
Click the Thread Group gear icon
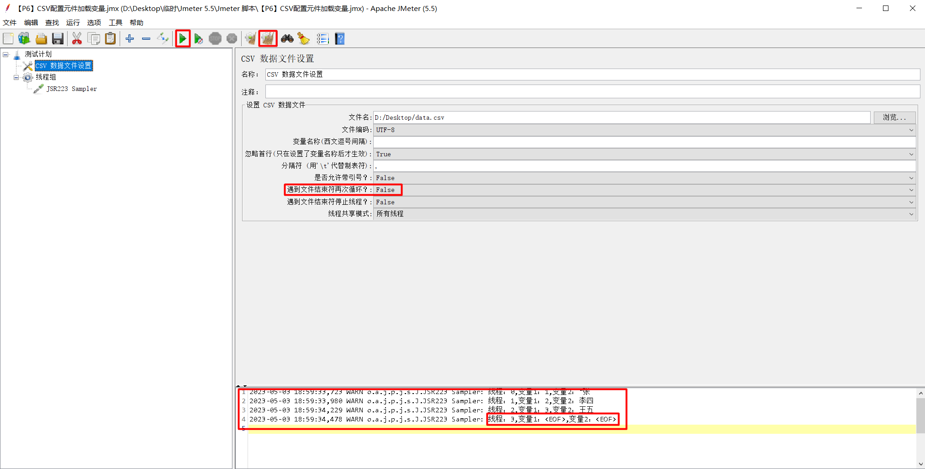(28, 77)
